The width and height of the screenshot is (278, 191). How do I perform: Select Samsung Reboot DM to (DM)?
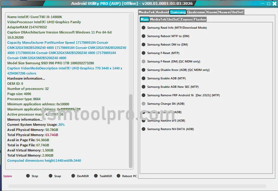click(x=165, y=45)
